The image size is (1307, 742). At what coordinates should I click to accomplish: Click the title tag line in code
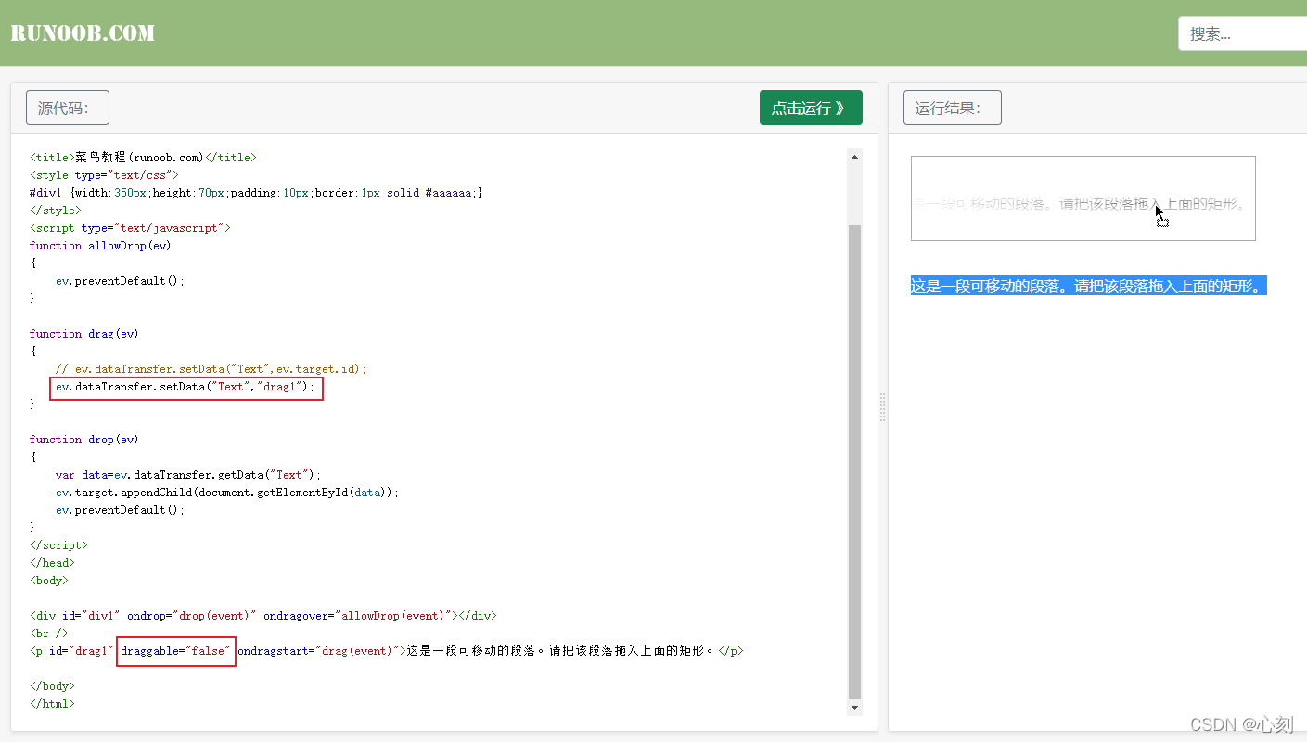tap(143, 158)
